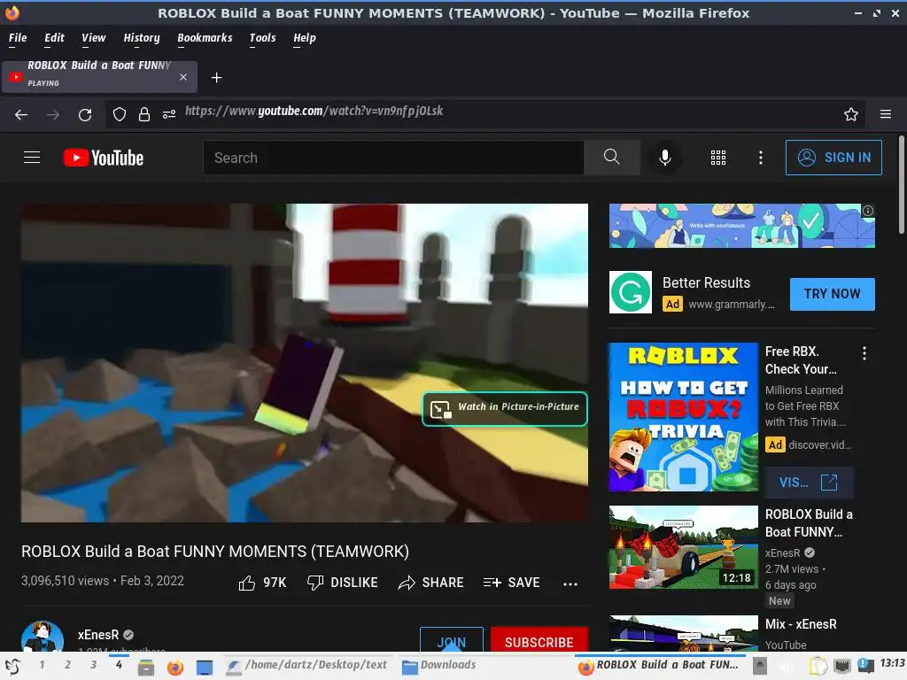Image resolution: width=907 pixels, height=680 pixels.
Task: Open site permissions icon in address bar
Action: coord(169,114)
